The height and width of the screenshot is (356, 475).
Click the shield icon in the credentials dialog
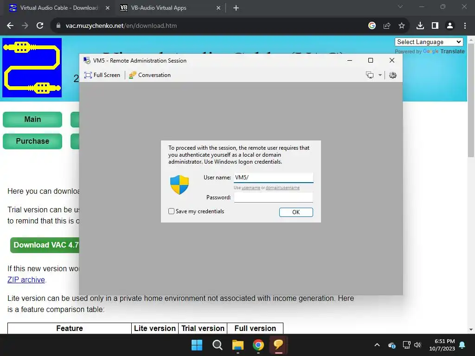tap(180, 184)
